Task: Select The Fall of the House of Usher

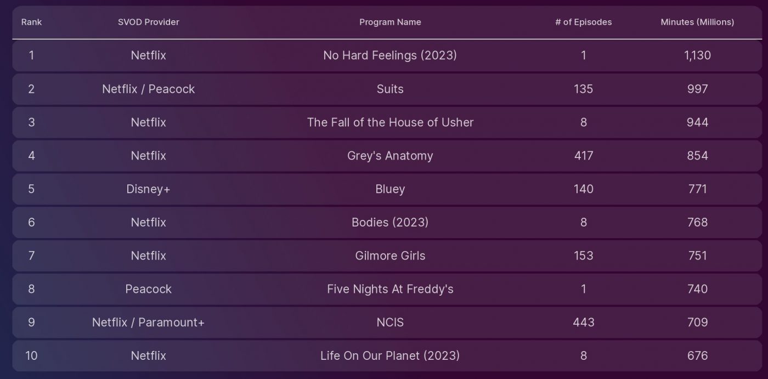Action: tap(390, 122)
